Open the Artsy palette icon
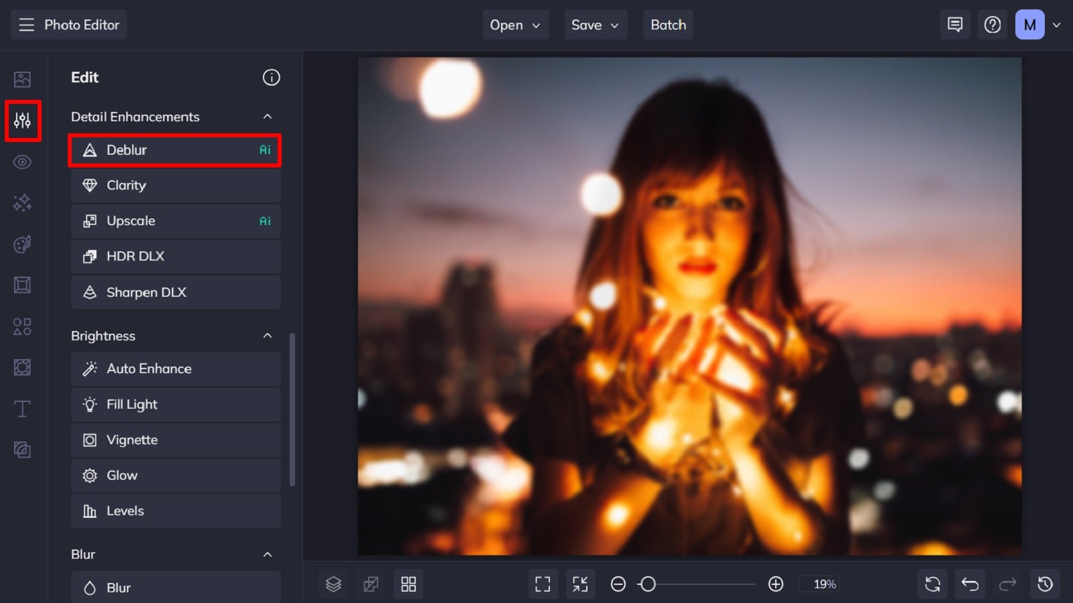 [x=22, y=244]
